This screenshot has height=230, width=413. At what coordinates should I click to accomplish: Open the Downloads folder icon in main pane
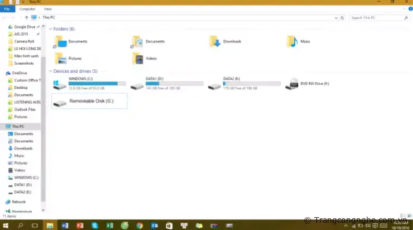(x=215, y=41)
